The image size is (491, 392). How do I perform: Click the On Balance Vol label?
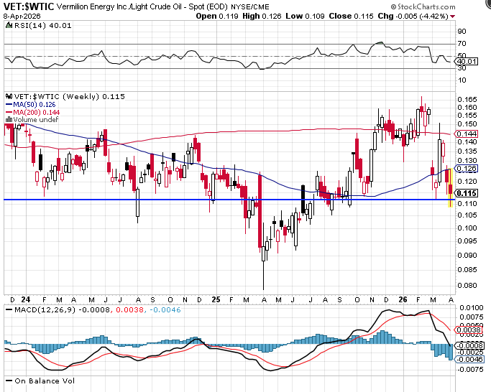[x=40, y=381]
